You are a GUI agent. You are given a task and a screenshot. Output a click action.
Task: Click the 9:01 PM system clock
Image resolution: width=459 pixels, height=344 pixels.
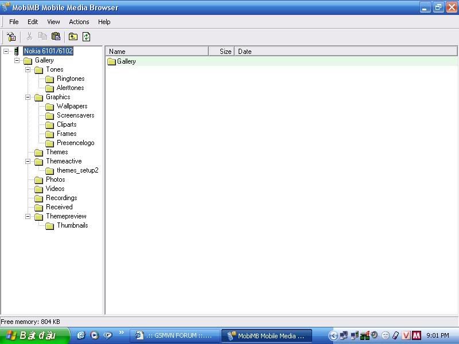(438, 335)
